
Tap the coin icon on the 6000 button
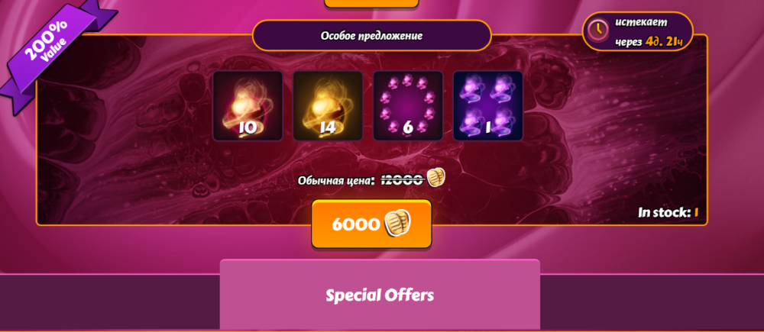coord(397,224)
